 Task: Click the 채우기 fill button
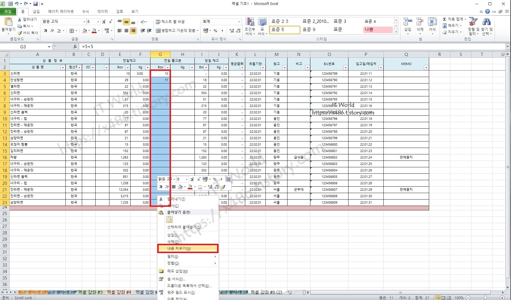(x=452, y=25)
